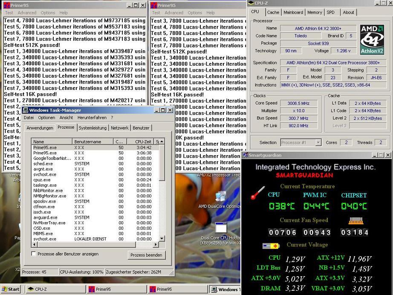
Task: Click the Smartguardian battery voltage icon
Action: (271, 246)
